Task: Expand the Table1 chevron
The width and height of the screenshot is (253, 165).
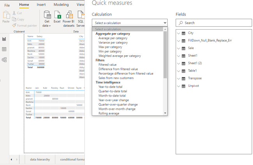Action: pyautogui.click(x=178, y=71)
